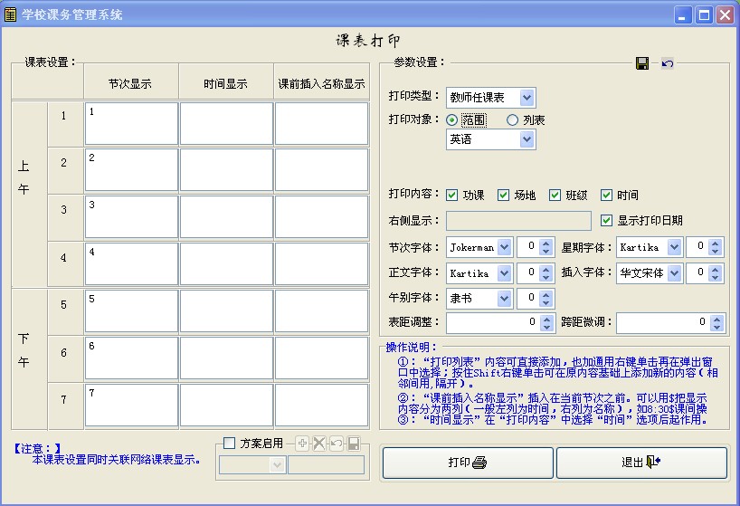Viewport: 740px width, 506px height.
Task: Click the 下午 row group label
Action: [x=24, y=350]
